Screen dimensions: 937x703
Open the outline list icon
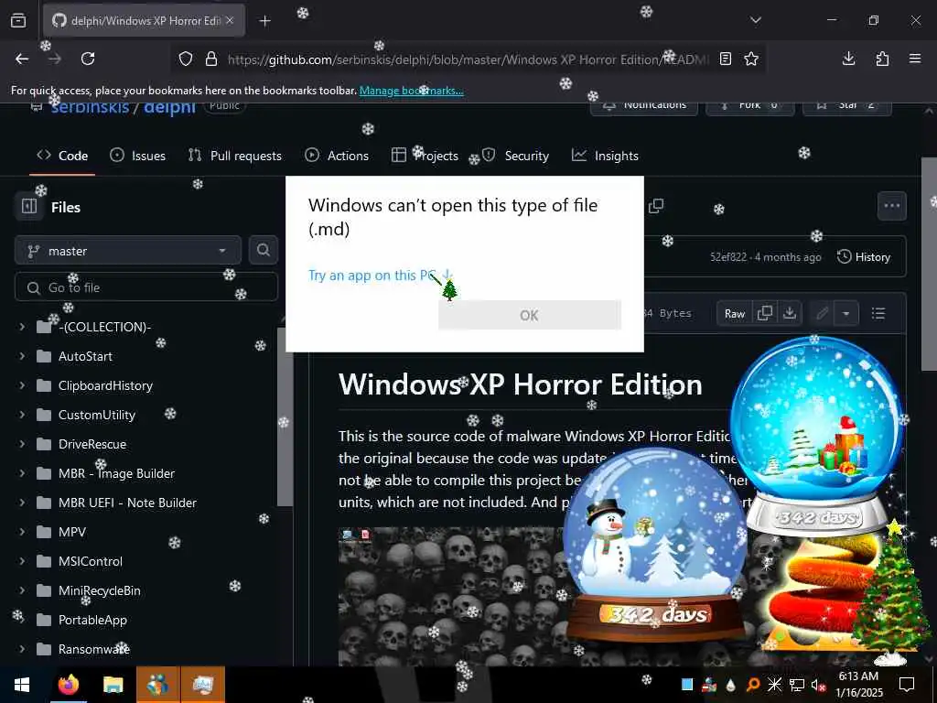coord(878,314)
